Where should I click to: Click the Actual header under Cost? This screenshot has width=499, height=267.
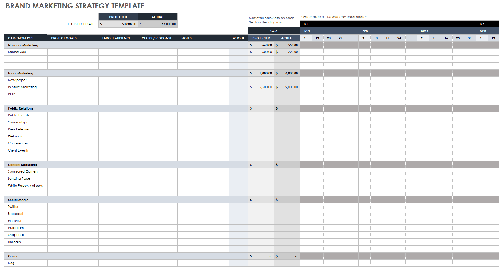point(287,38)
